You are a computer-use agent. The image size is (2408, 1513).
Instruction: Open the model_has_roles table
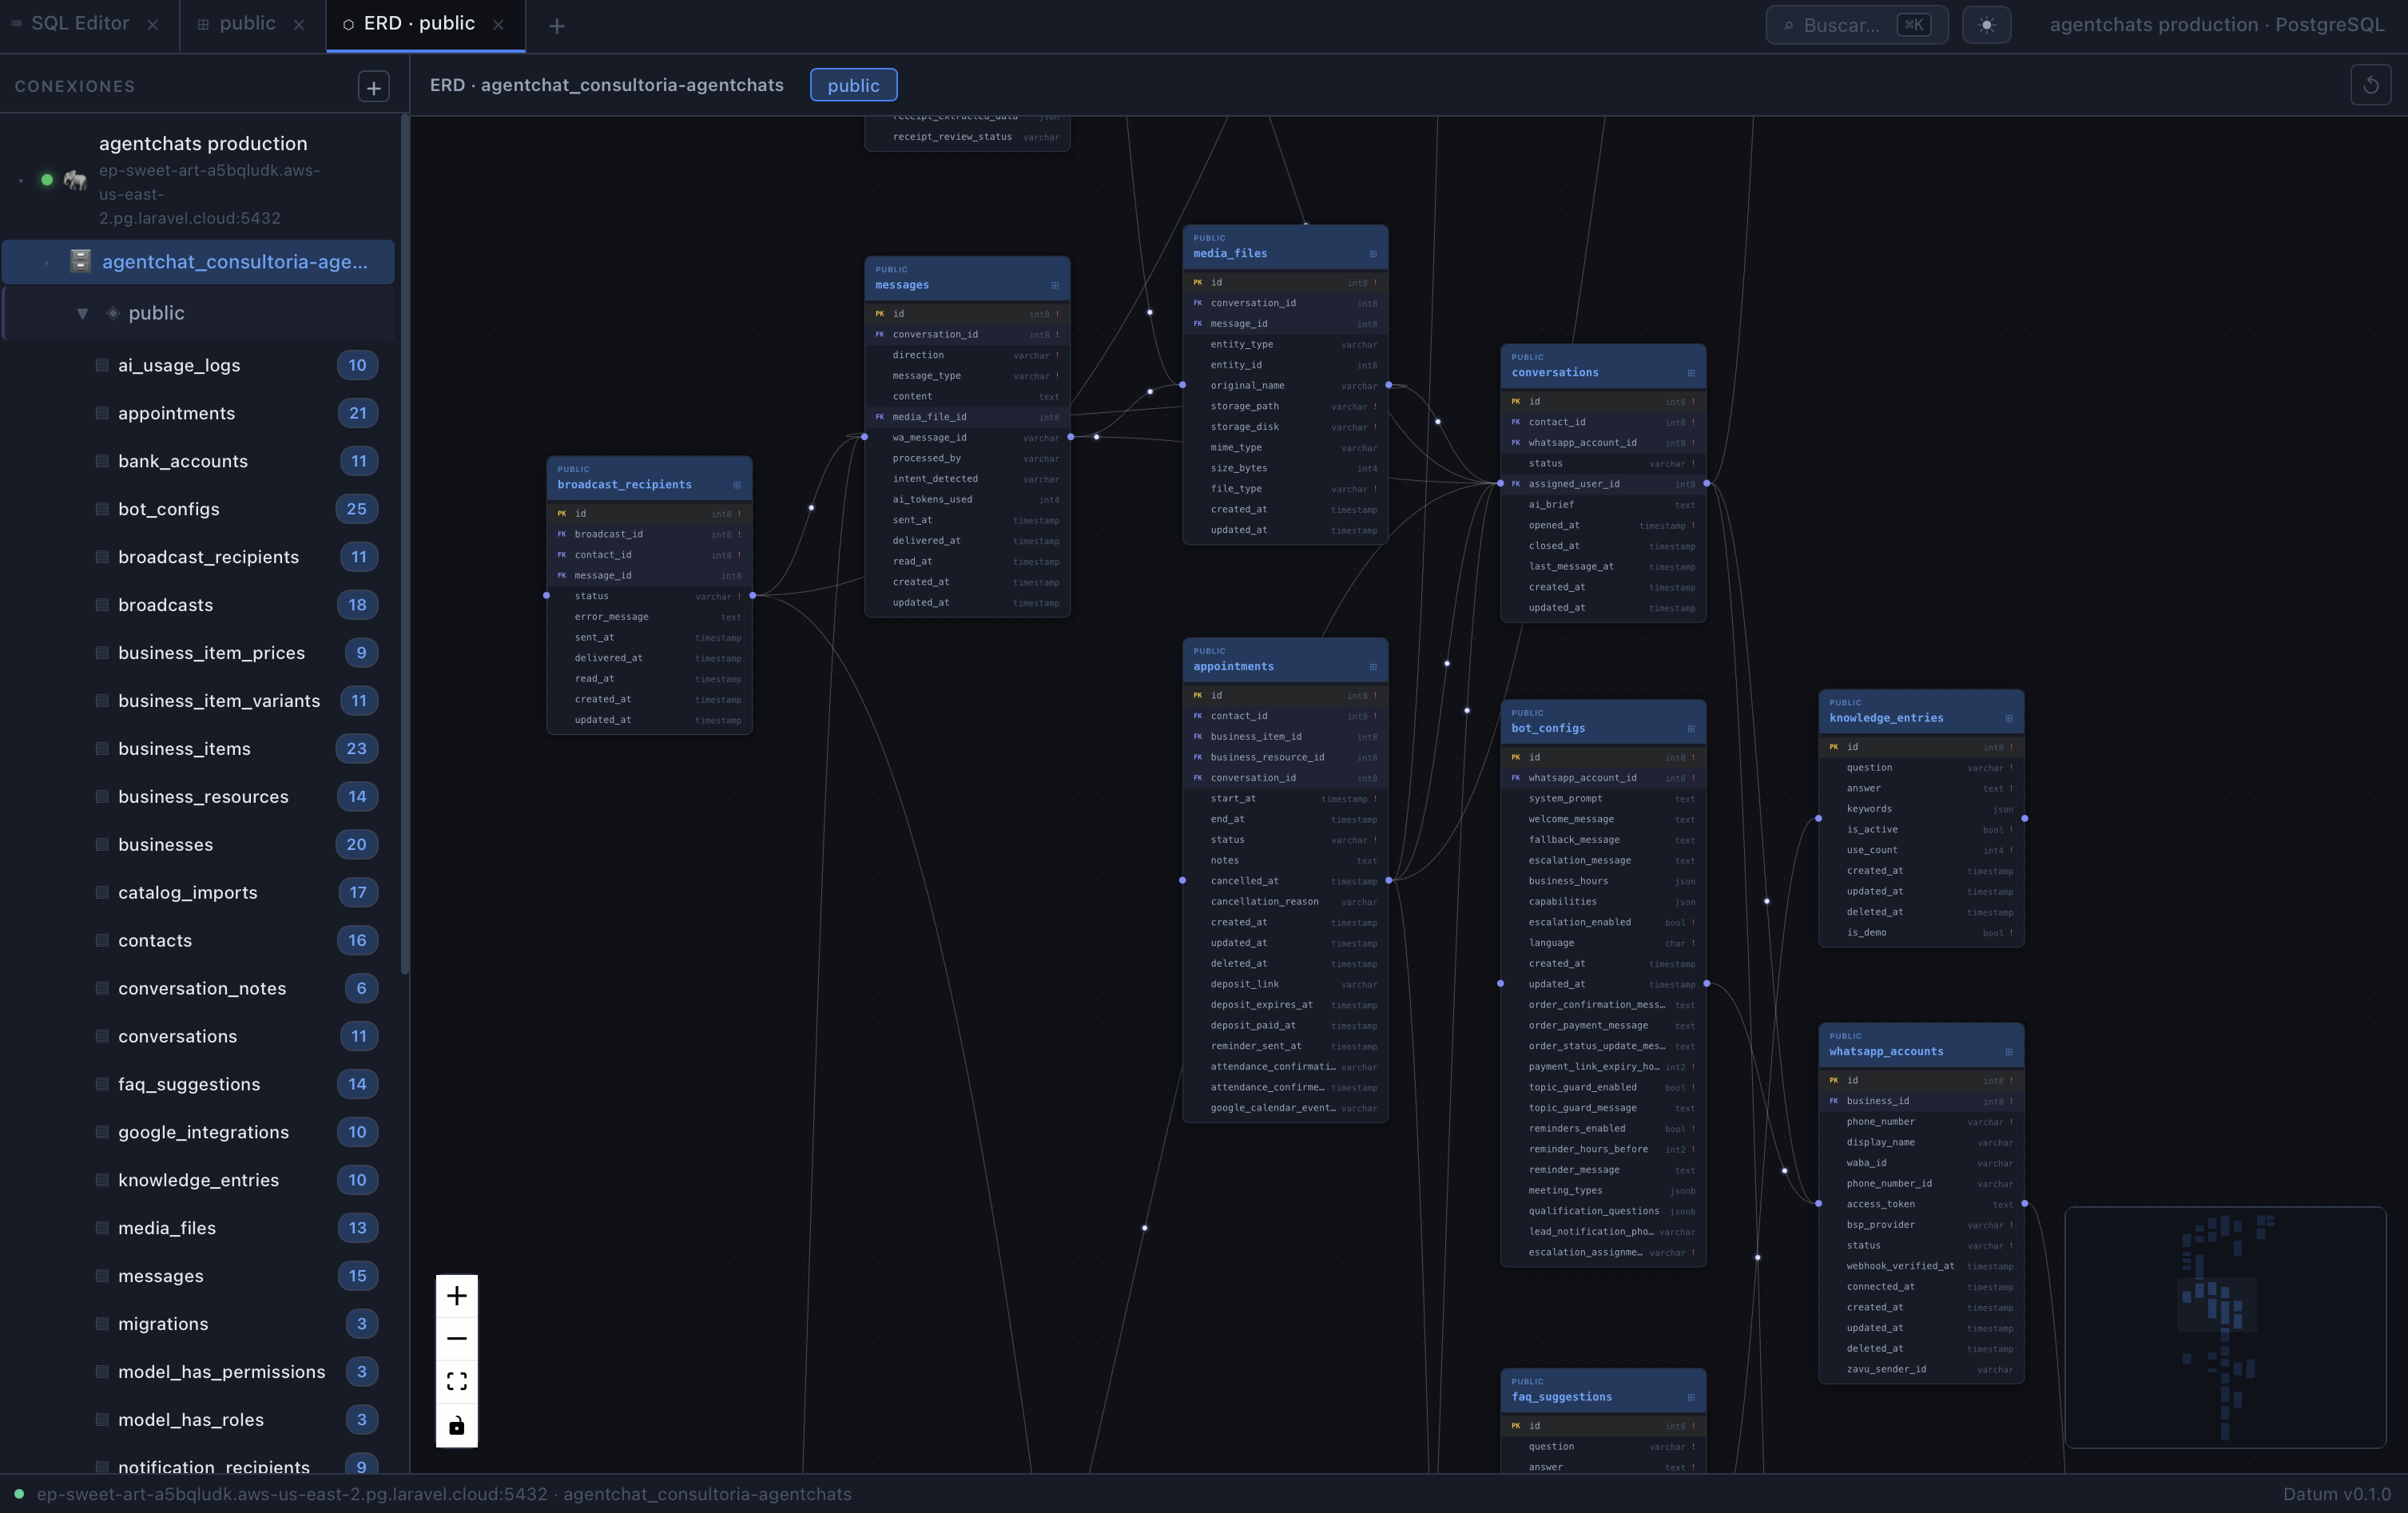click(x=198, y=1420)
